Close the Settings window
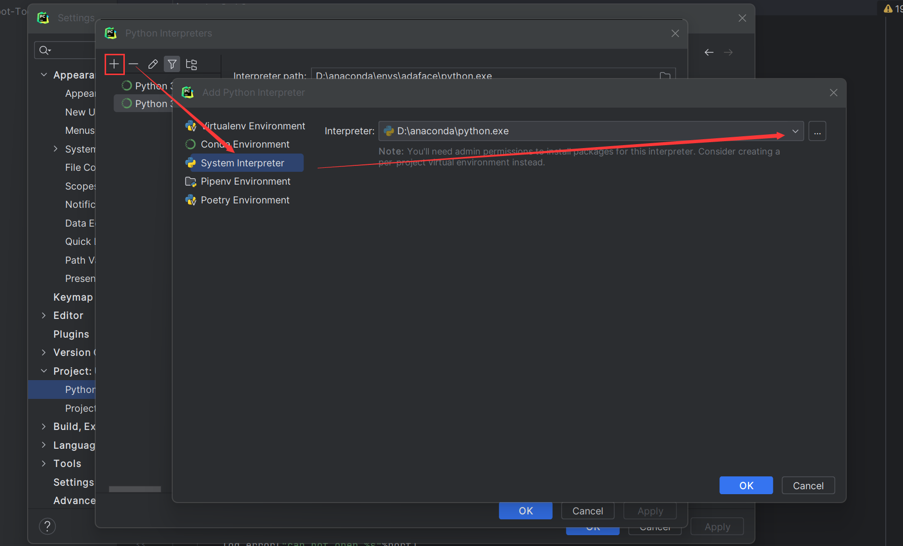Image resolution: width=903 pixels, height=546 pixels. pyautogui.click(x=742, y=18)
